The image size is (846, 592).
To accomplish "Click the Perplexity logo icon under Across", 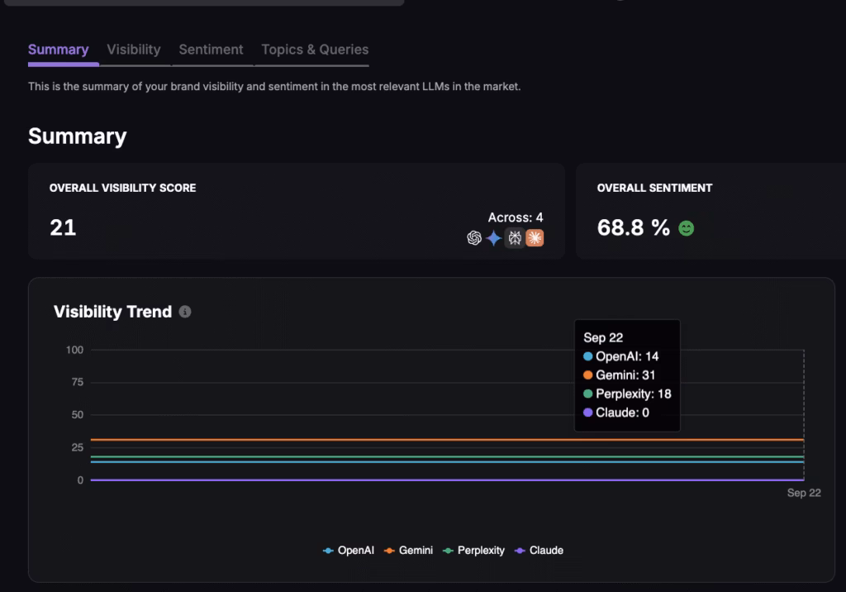I will coord(515,238).
